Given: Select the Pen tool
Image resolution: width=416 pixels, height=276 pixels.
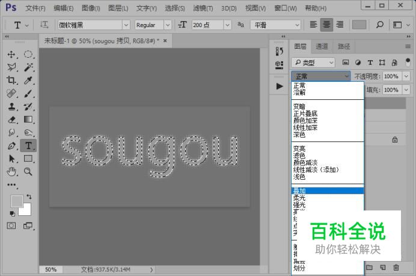Looking at the screenshot, I should click(x=11, y=146).
